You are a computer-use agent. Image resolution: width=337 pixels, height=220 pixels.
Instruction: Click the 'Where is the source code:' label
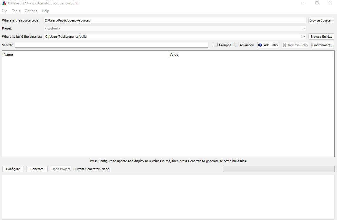pyautogui.click(x=21, y=20)
